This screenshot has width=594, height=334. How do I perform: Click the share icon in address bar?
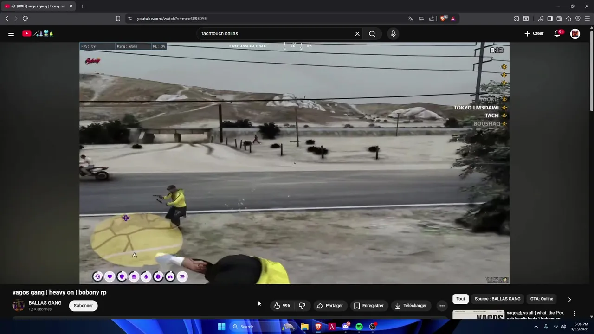click(432, 19)
